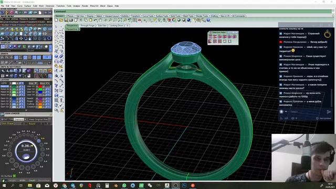The width and height of the screenshot is (336, 189).
Task: Open the Clayoo menu
Action: (x=110, y=6)
